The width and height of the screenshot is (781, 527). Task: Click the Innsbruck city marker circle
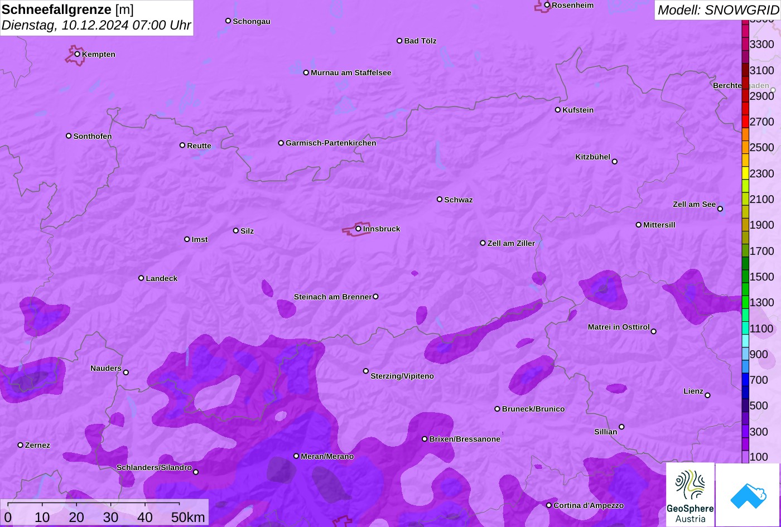click(358, 229)
